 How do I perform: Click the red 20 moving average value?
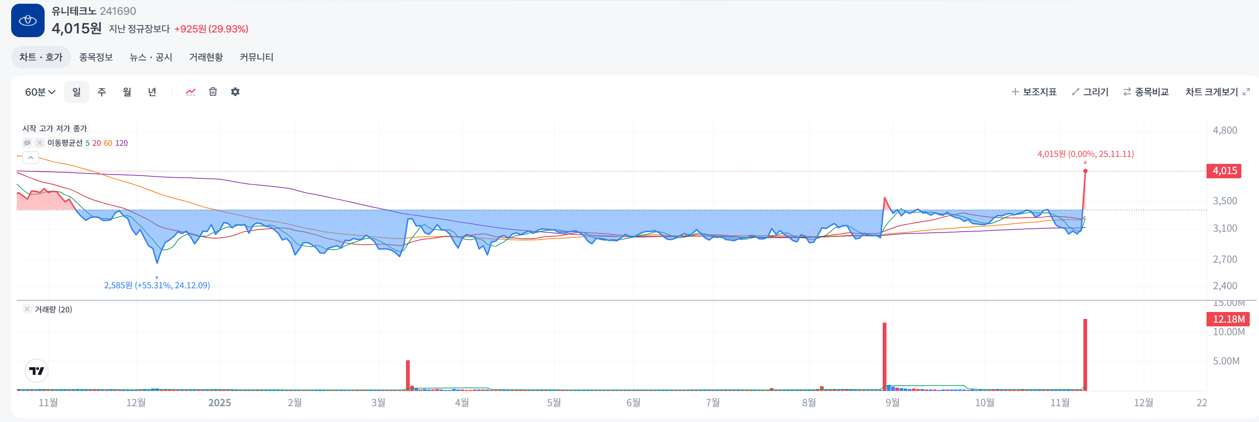pos(97,143)
